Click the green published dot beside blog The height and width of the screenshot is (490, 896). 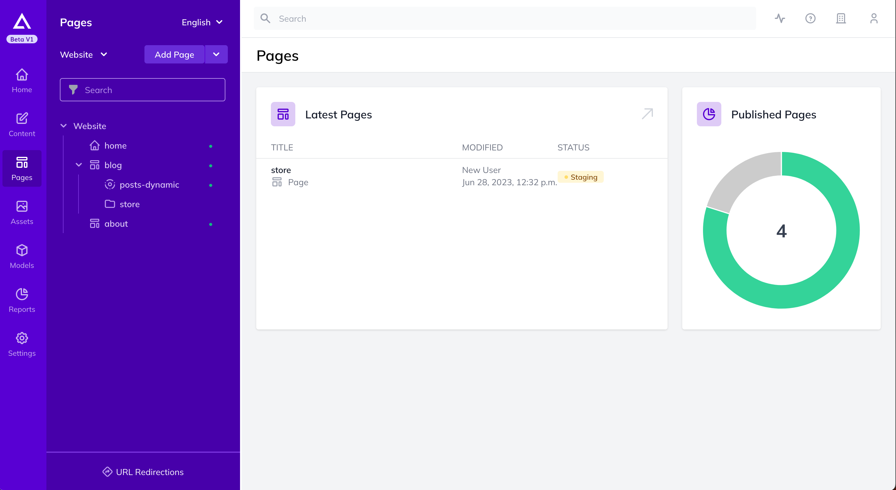[210, 166]
